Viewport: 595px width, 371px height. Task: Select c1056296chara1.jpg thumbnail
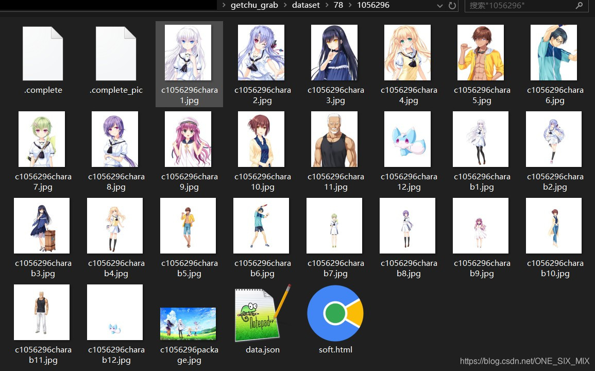tap(188, 53)
